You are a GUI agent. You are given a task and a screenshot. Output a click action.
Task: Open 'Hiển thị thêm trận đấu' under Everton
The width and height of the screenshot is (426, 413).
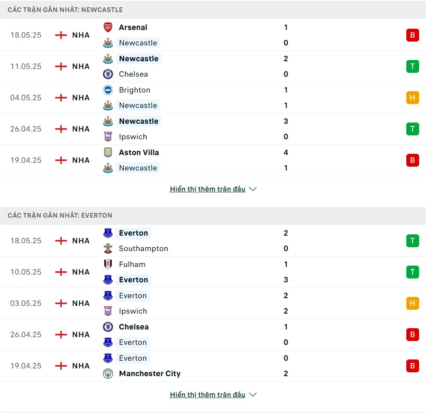(x=207, y=395)
